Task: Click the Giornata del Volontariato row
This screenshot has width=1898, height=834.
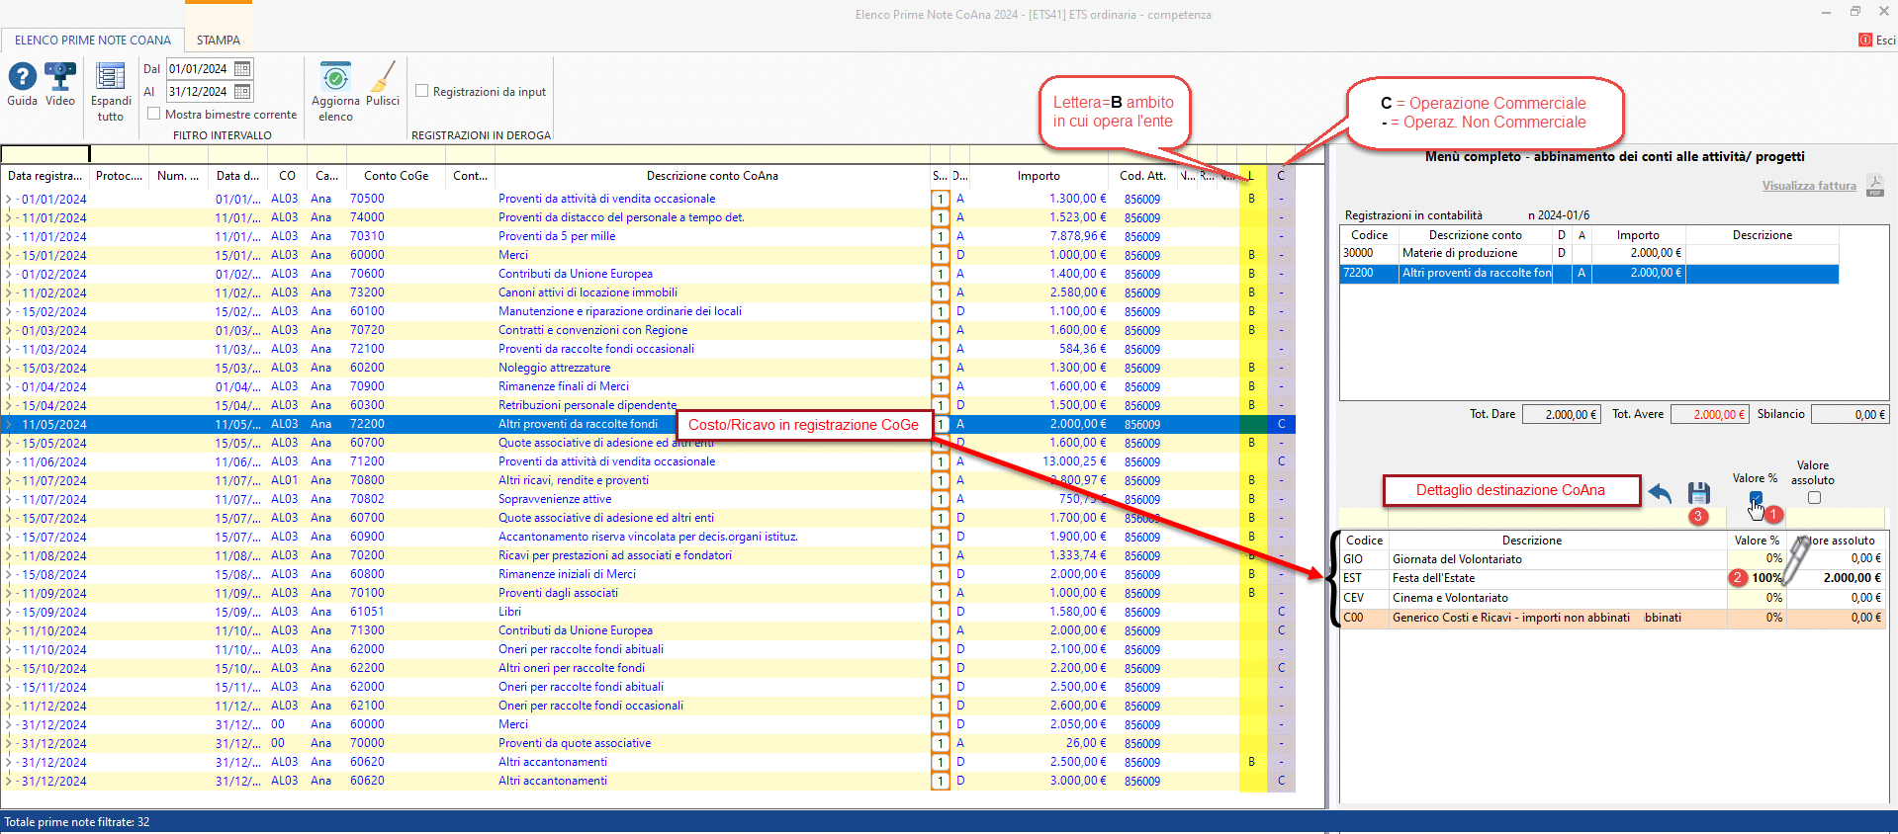Action: pyautogui.click(x=1611, y=559)
